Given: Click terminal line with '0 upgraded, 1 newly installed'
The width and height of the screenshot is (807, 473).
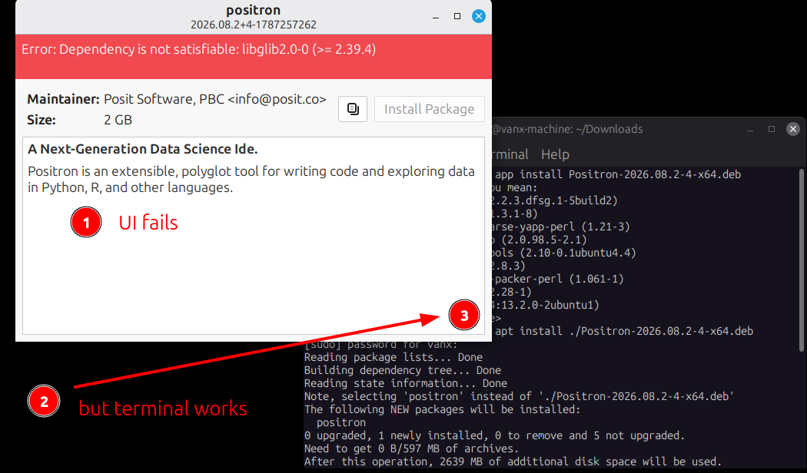Looking at the screenshot, I should pos(494,436).
